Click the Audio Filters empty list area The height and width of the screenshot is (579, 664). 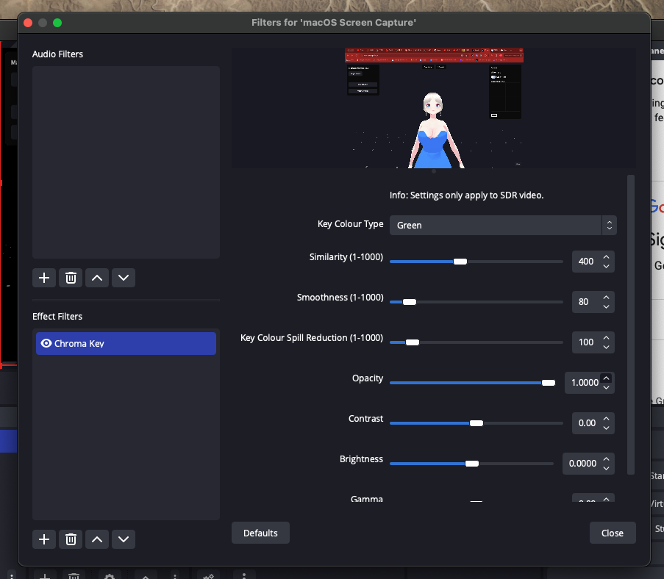pyautogui.click(x=126, y=162)
